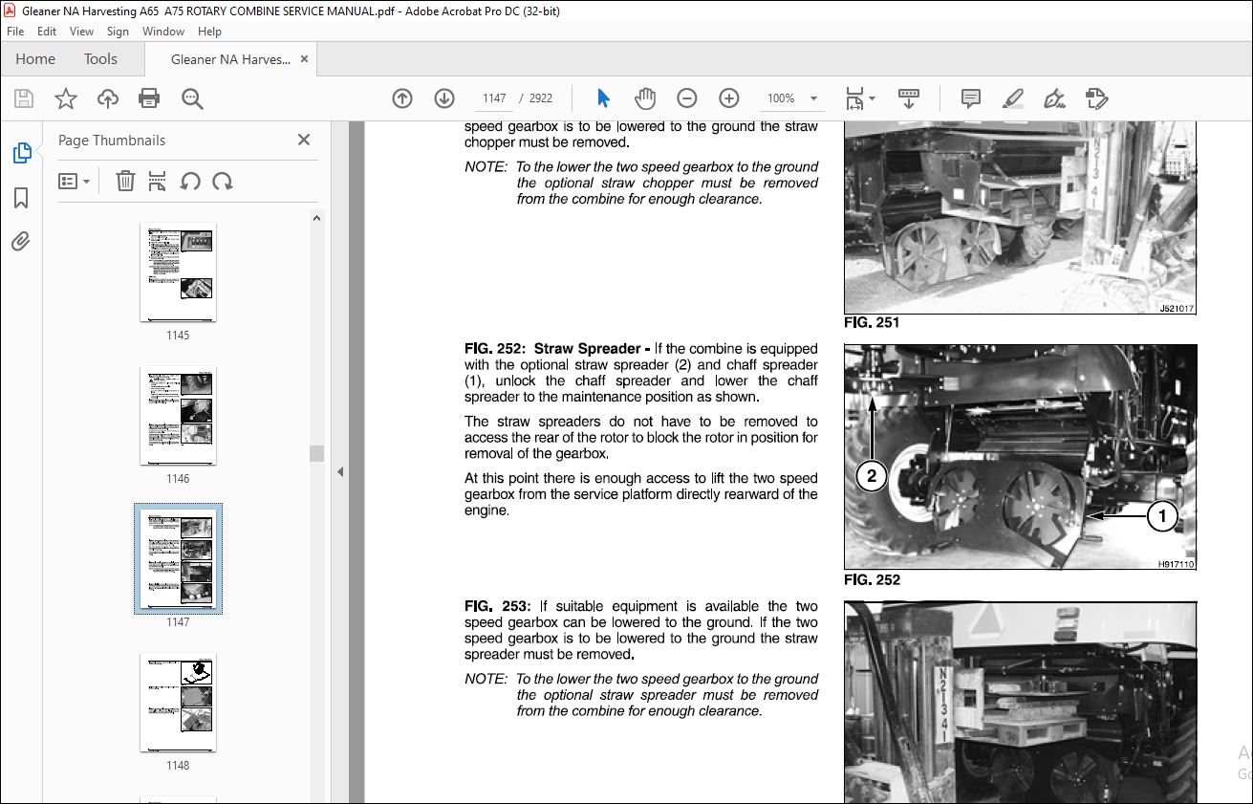Click the scrolling mode toolbar icon
Viewport: 1253px width, 804px height.
[909, 98]
